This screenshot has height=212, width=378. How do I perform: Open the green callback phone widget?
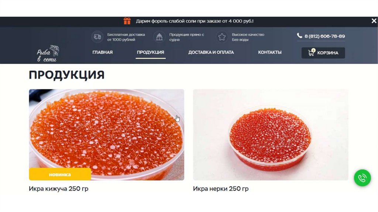[x=362, y=178]
